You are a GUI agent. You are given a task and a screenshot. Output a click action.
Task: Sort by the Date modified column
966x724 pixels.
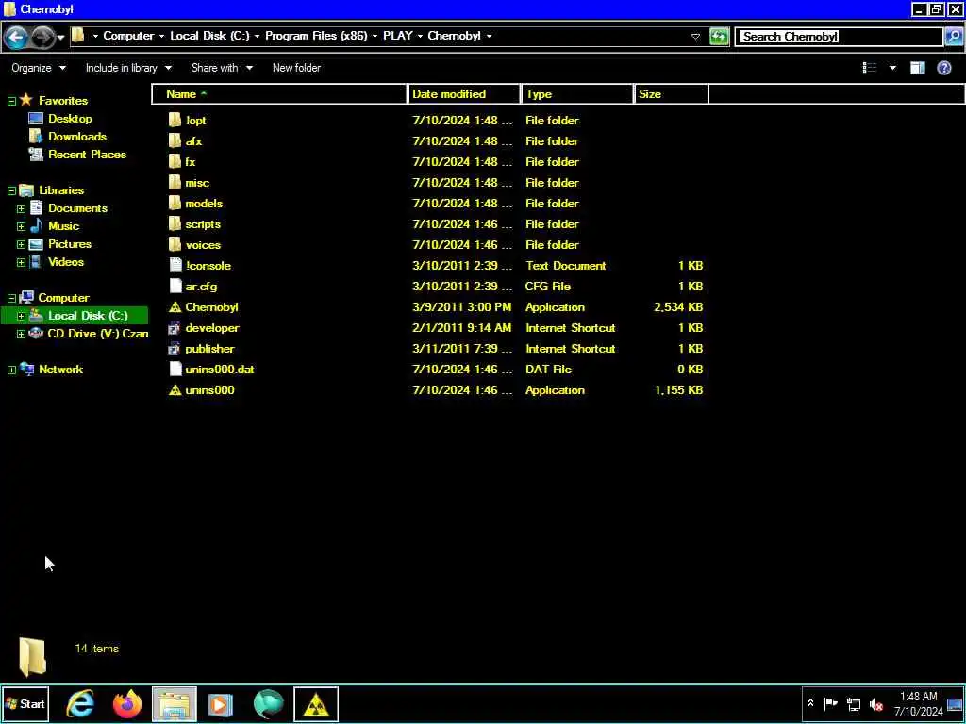463,94
